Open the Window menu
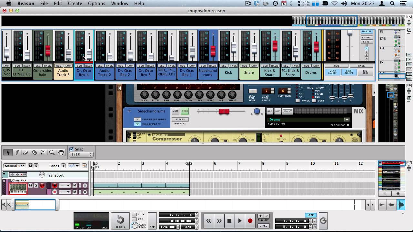Viewport: 413px width, 232px height. coord(120,4)
